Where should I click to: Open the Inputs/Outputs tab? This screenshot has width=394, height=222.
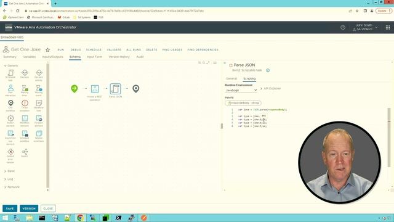pos(52,57)
